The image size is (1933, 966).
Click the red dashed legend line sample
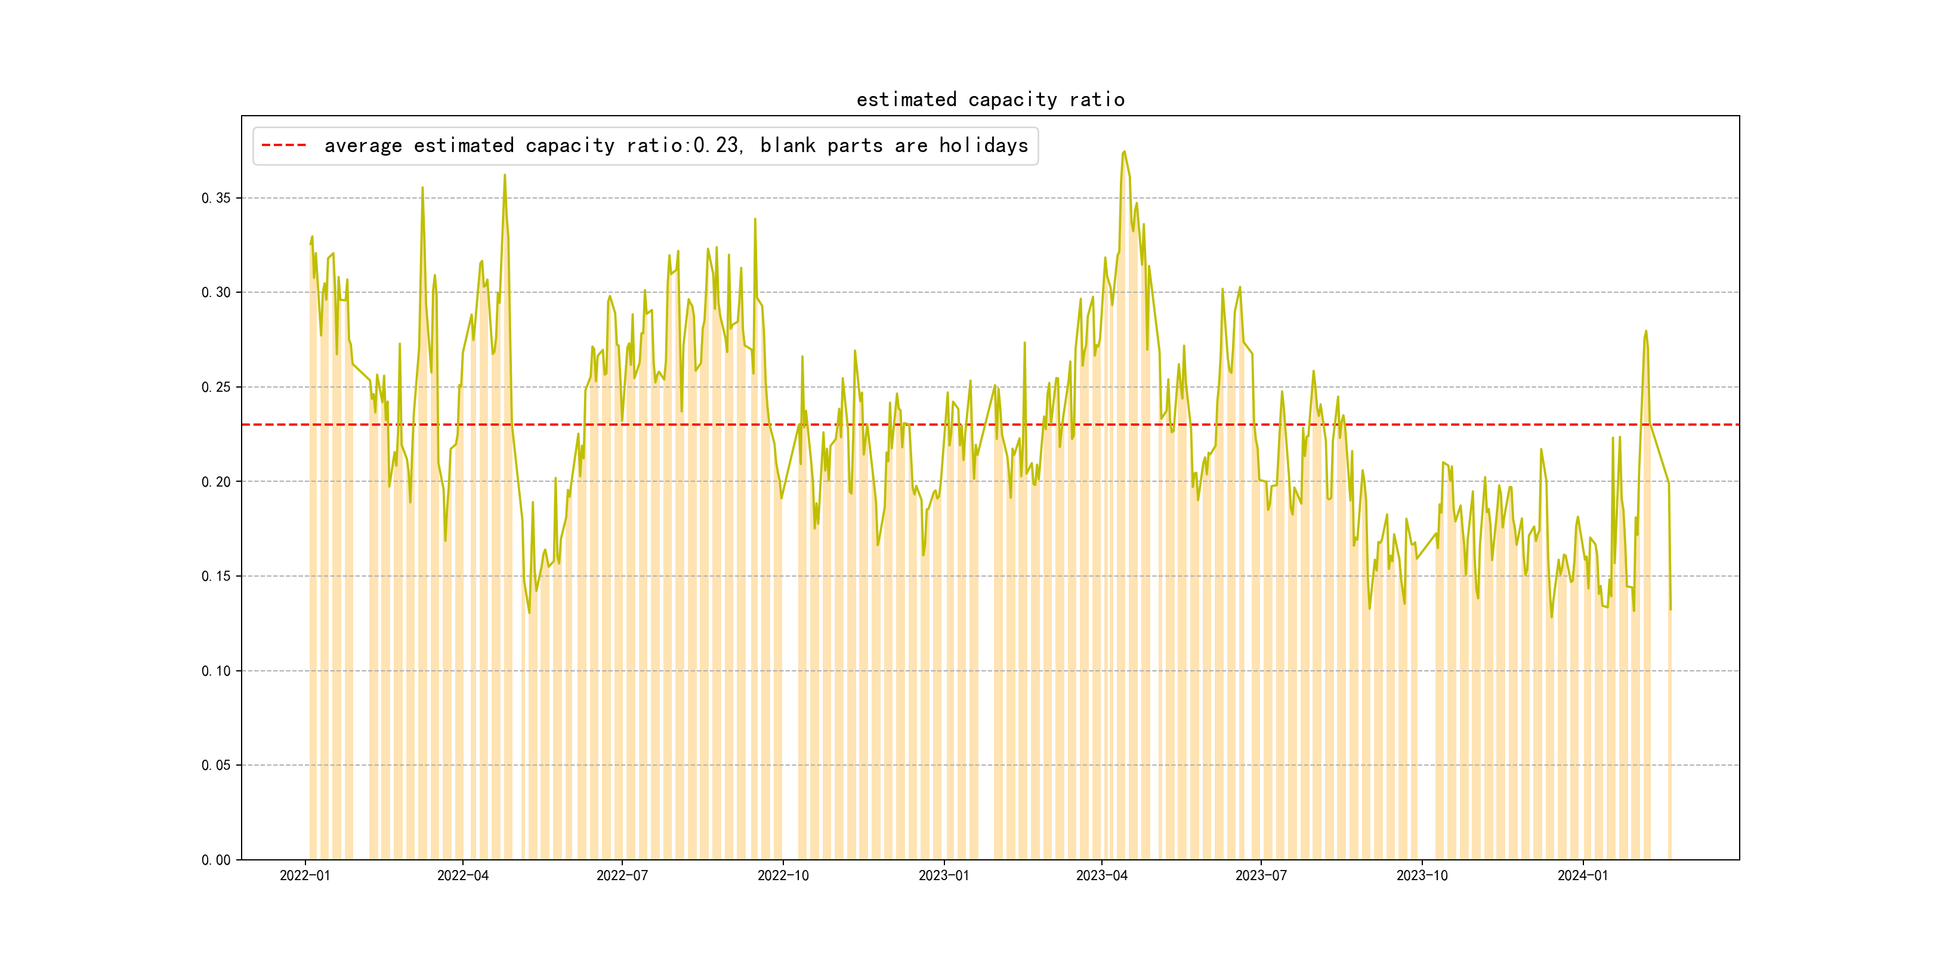tap(283, 145)
